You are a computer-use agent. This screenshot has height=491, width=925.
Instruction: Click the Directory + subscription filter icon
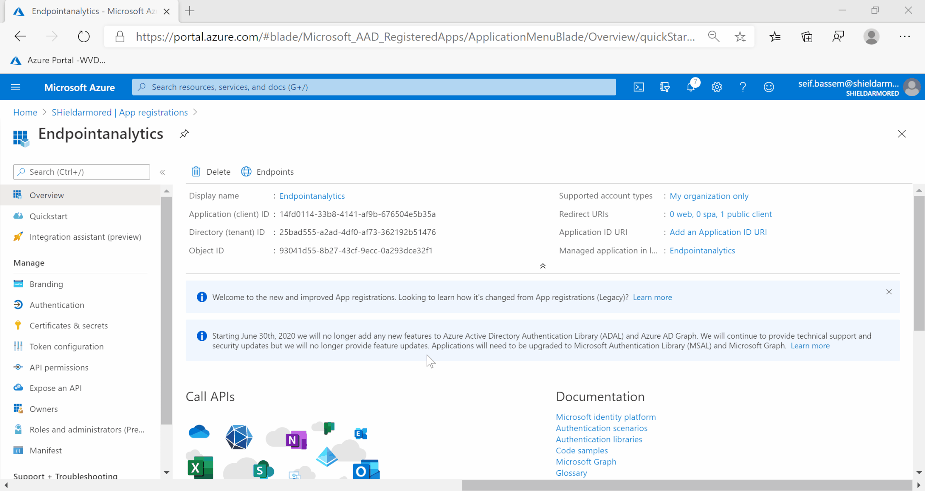[665, 87]
